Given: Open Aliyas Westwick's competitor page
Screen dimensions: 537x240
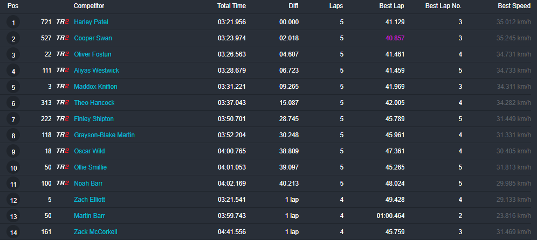Looking at the screenshot, I should tap(97, 70).
